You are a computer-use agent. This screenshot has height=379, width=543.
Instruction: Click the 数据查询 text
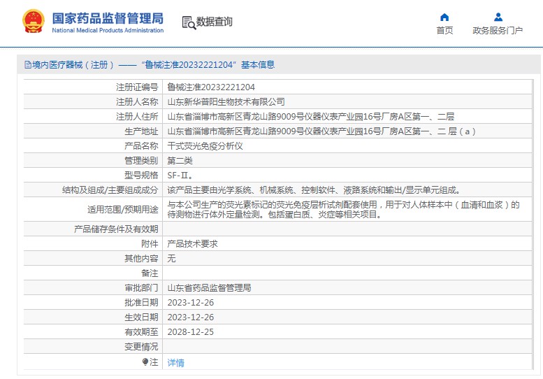click(214, 22)
